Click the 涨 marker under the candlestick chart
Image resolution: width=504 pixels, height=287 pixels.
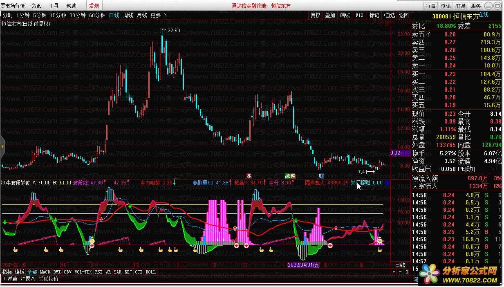(249, 175)
